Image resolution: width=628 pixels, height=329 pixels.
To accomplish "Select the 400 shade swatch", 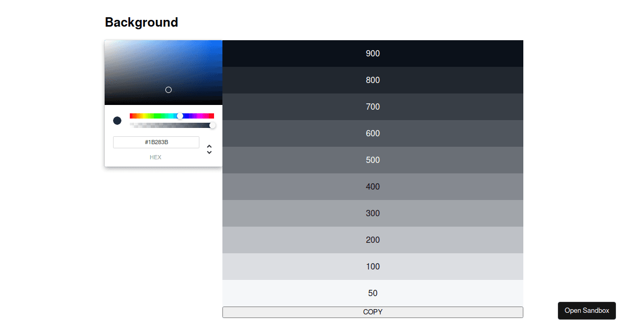I will click(x=373, y=186).
